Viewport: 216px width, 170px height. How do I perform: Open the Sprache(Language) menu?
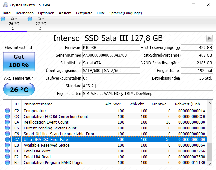[126, 13]
